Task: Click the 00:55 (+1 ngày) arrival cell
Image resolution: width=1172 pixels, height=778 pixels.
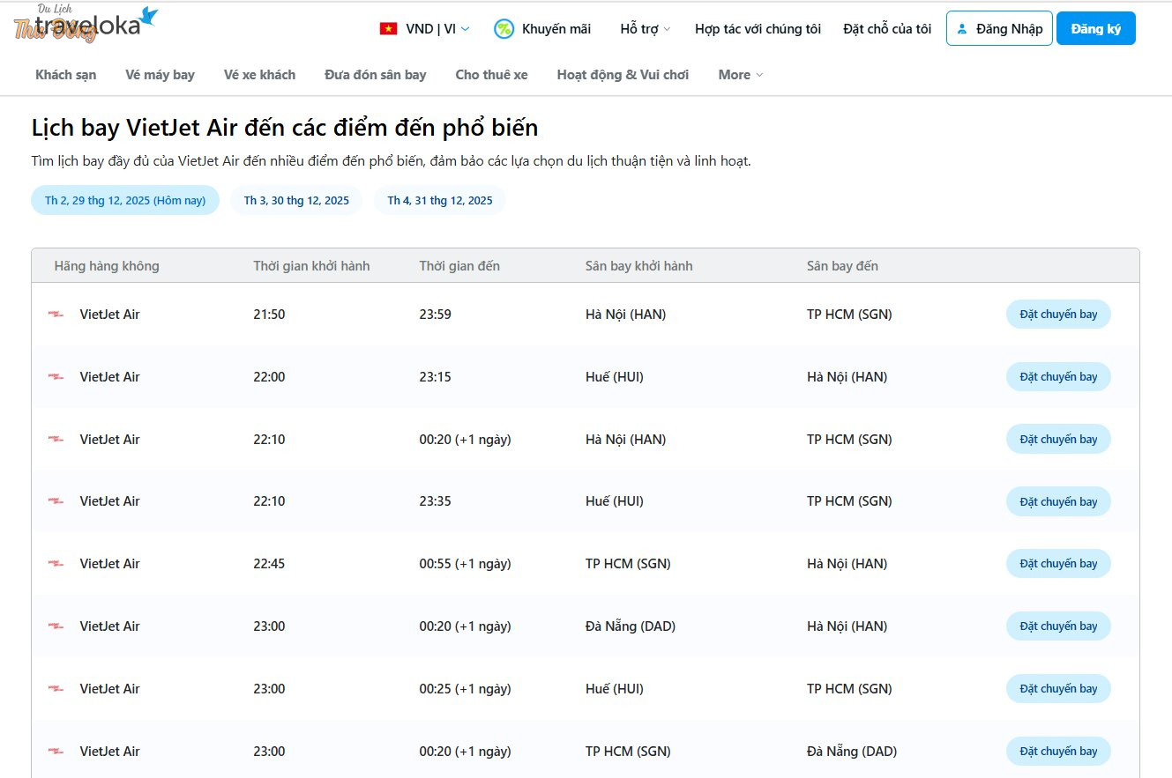Action: tap(465, 564)
